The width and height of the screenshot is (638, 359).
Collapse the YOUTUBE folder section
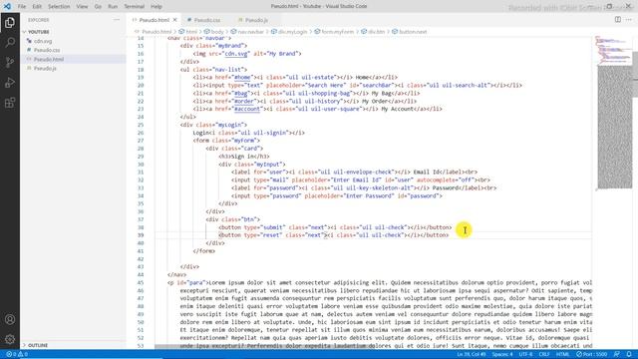(38, 32)
